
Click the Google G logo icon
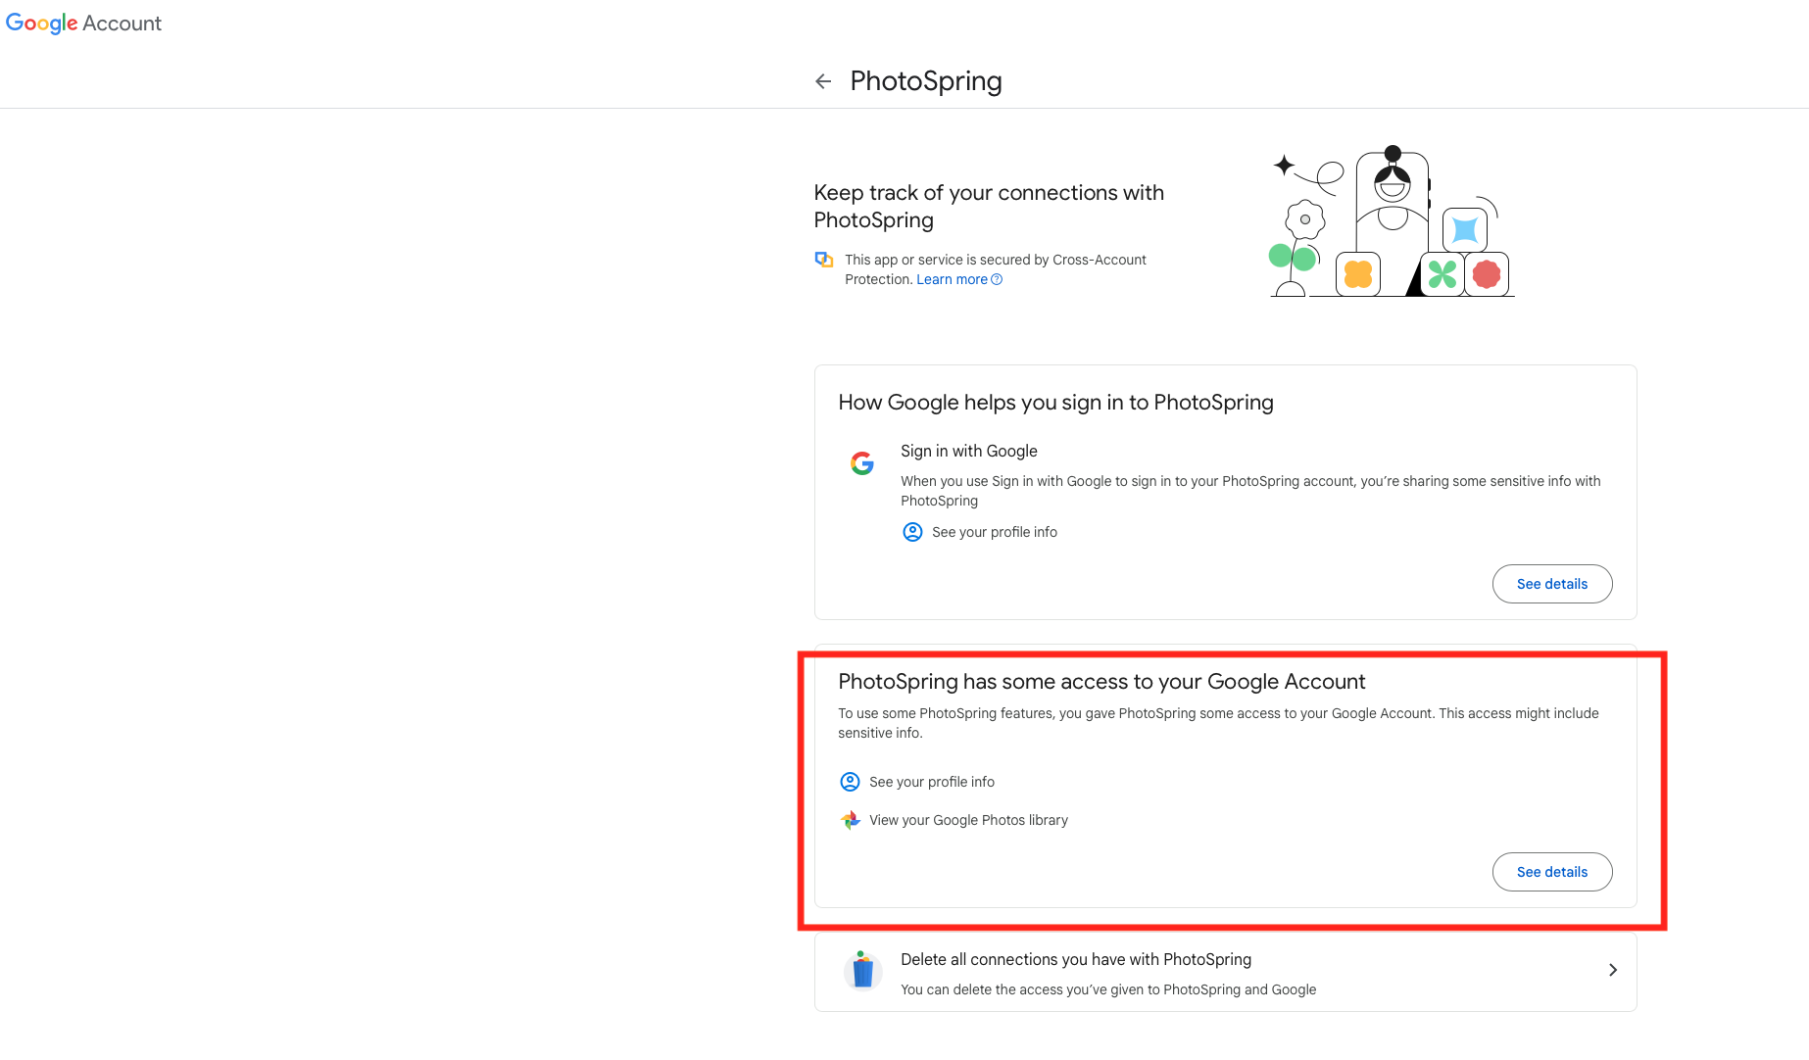coord(862,463)
